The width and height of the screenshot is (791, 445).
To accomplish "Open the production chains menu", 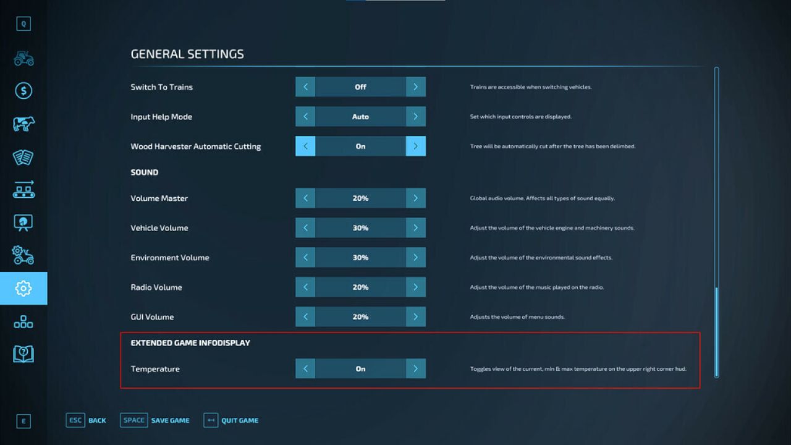I will click(23, 189).
